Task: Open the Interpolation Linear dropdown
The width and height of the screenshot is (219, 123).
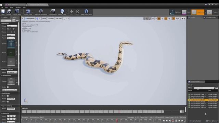Action: click(11, 35)
